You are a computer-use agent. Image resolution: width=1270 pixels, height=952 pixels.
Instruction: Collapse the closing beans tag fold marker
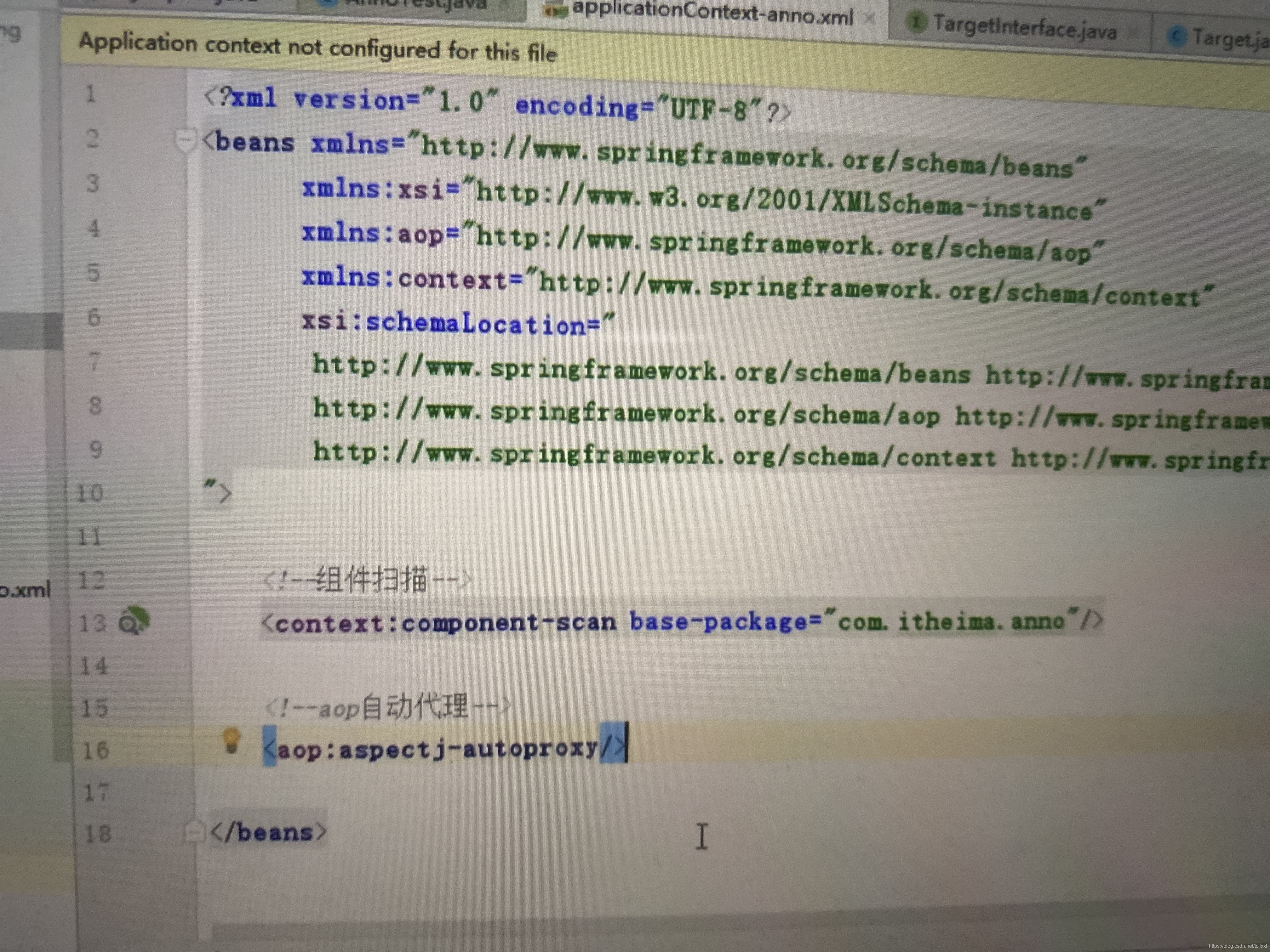[194, 831]
